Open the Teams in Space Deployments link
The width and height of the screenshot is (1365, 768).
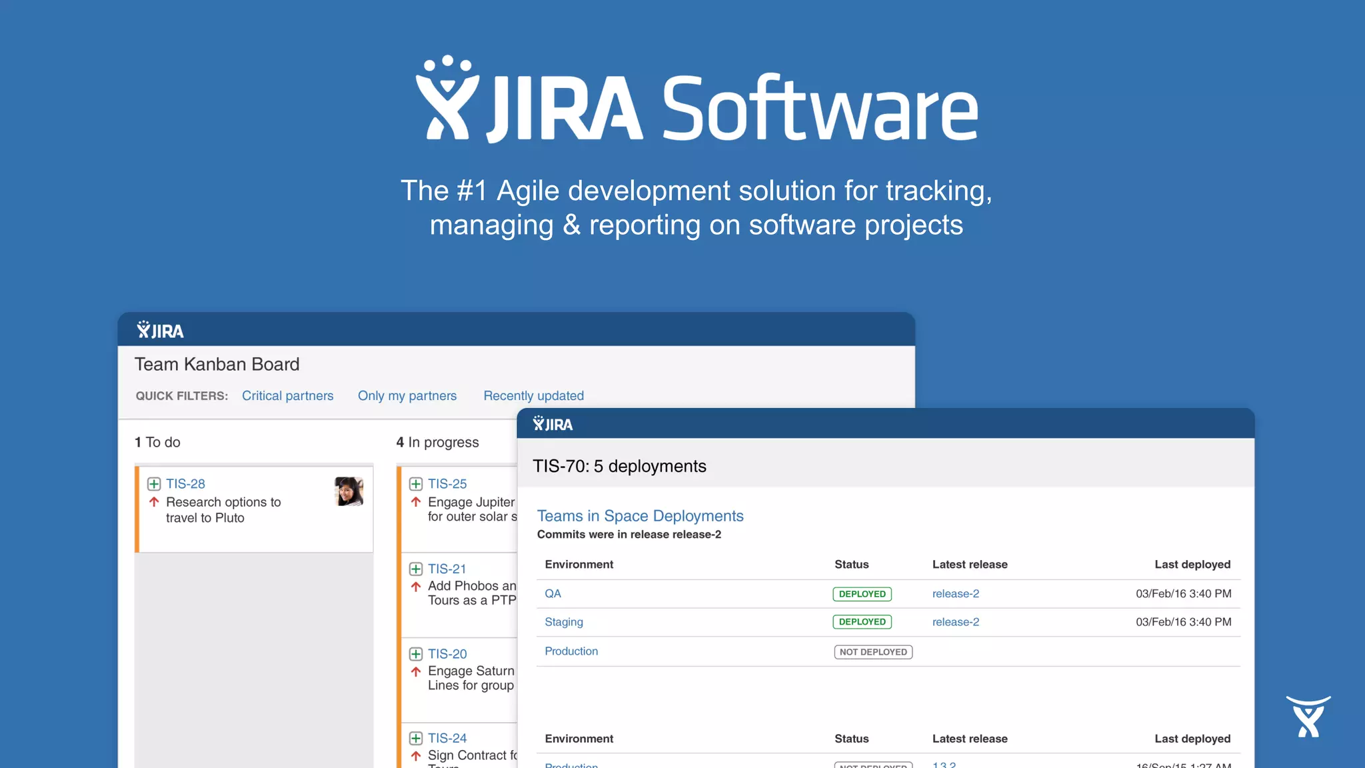[641, 516]
